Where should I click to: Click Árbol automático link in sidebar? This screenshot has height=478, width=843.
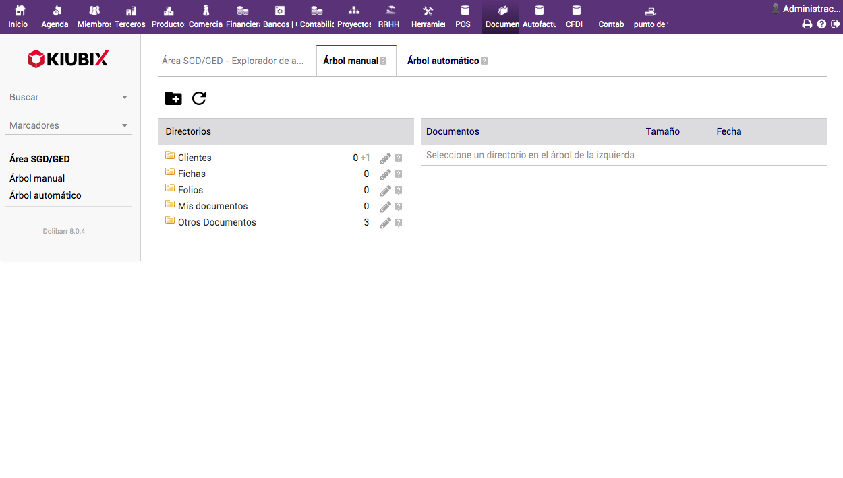pyautogui.click(x=45, y=195)
